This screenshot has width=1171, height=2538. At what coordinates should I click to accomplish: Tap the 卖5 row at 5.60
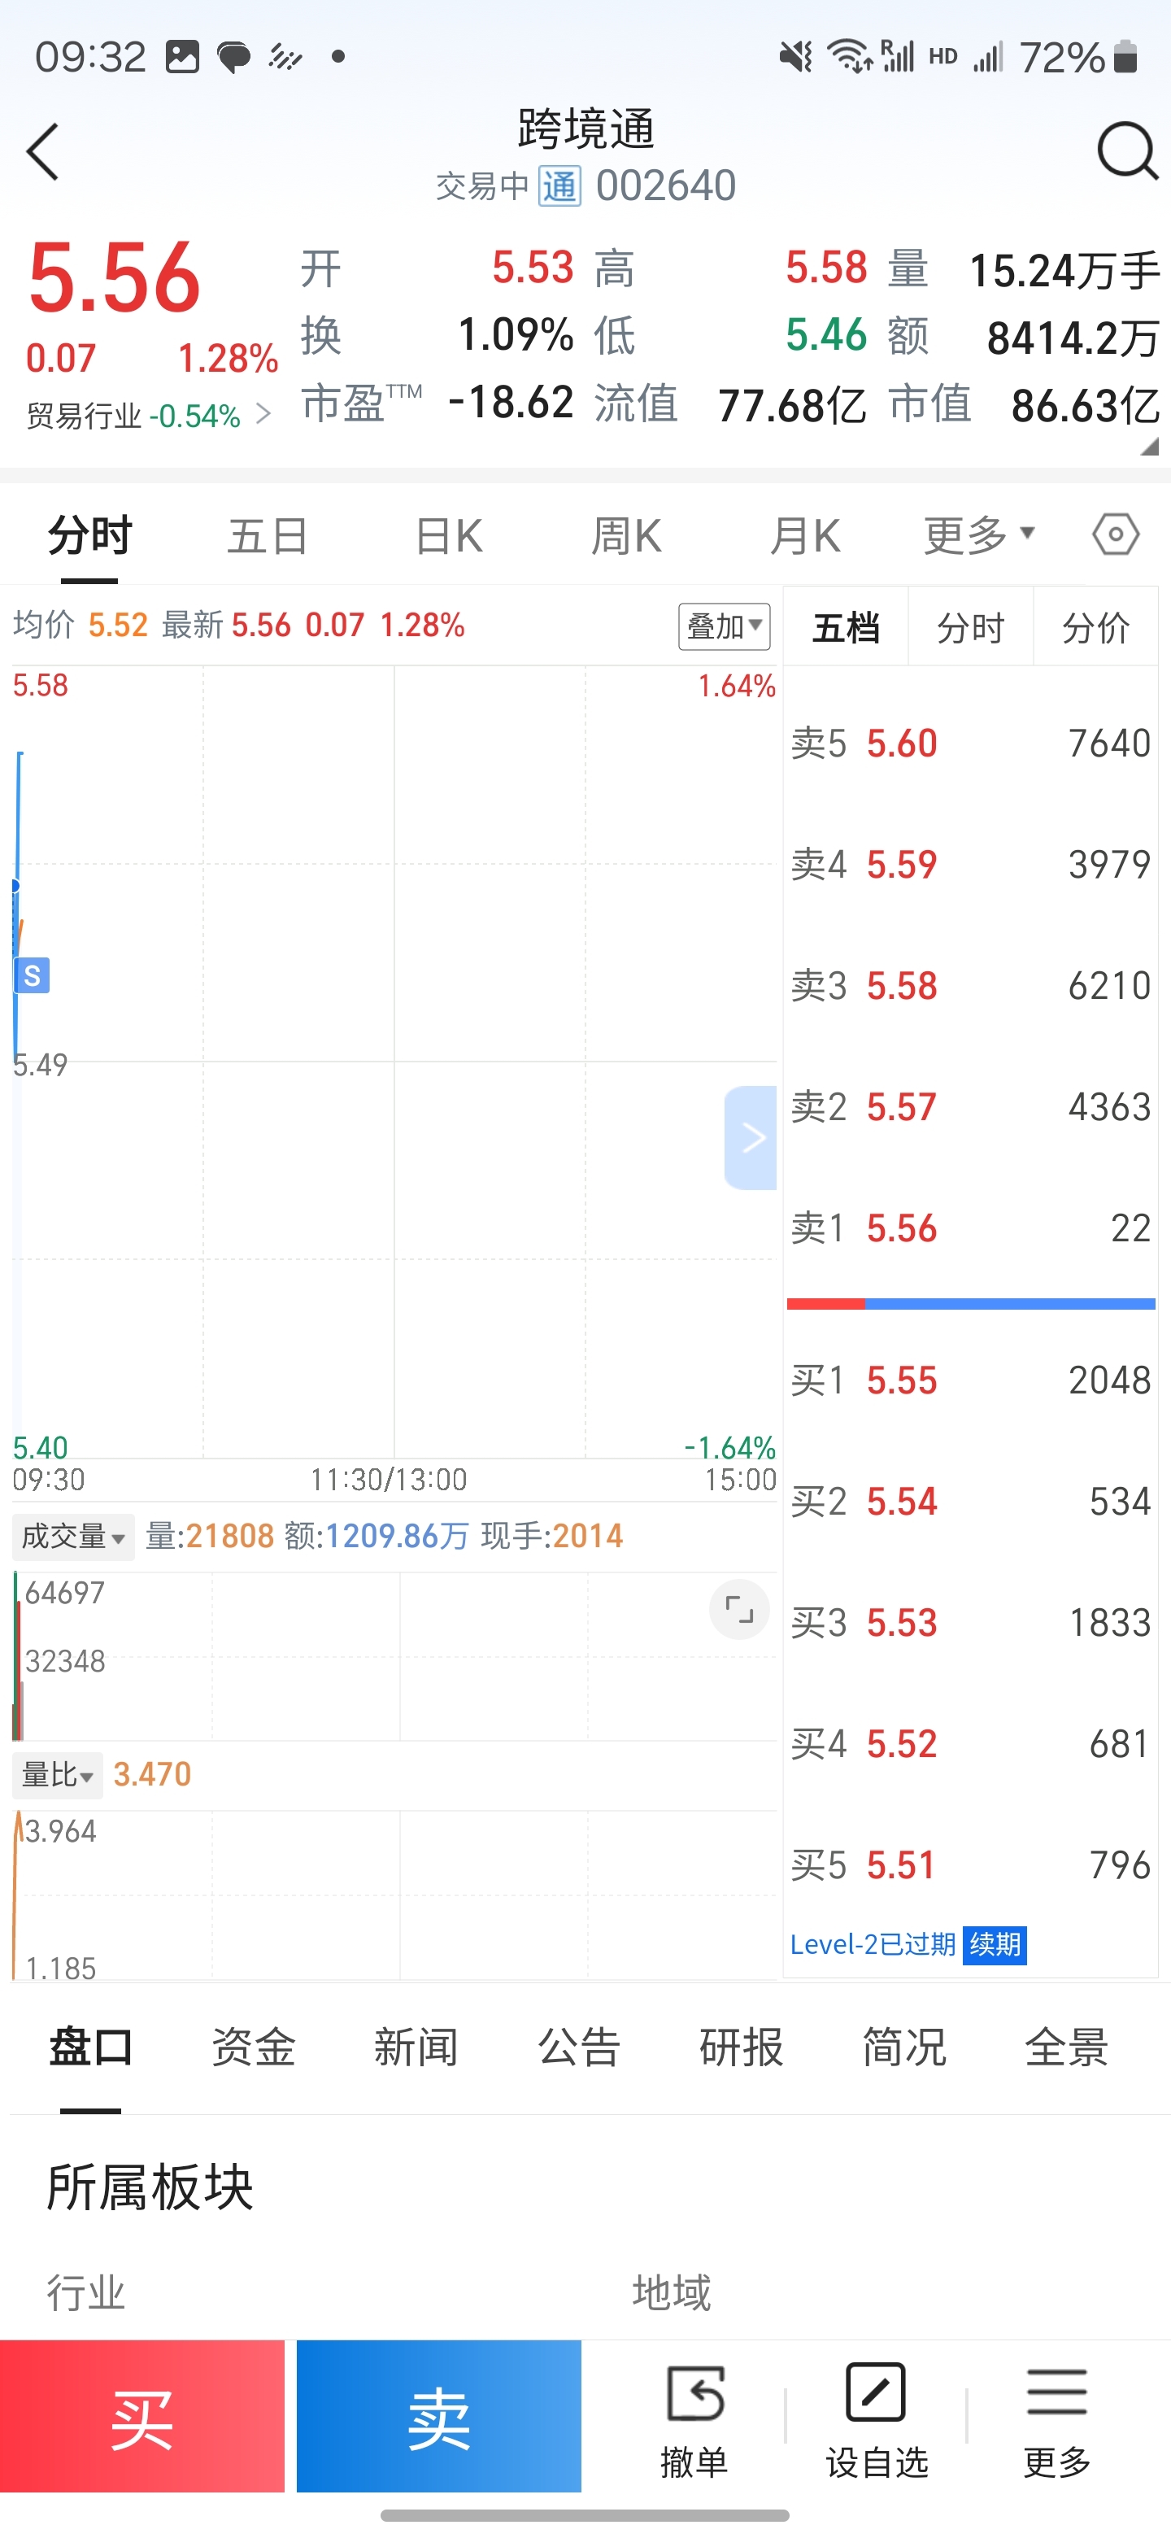[971, 743]
